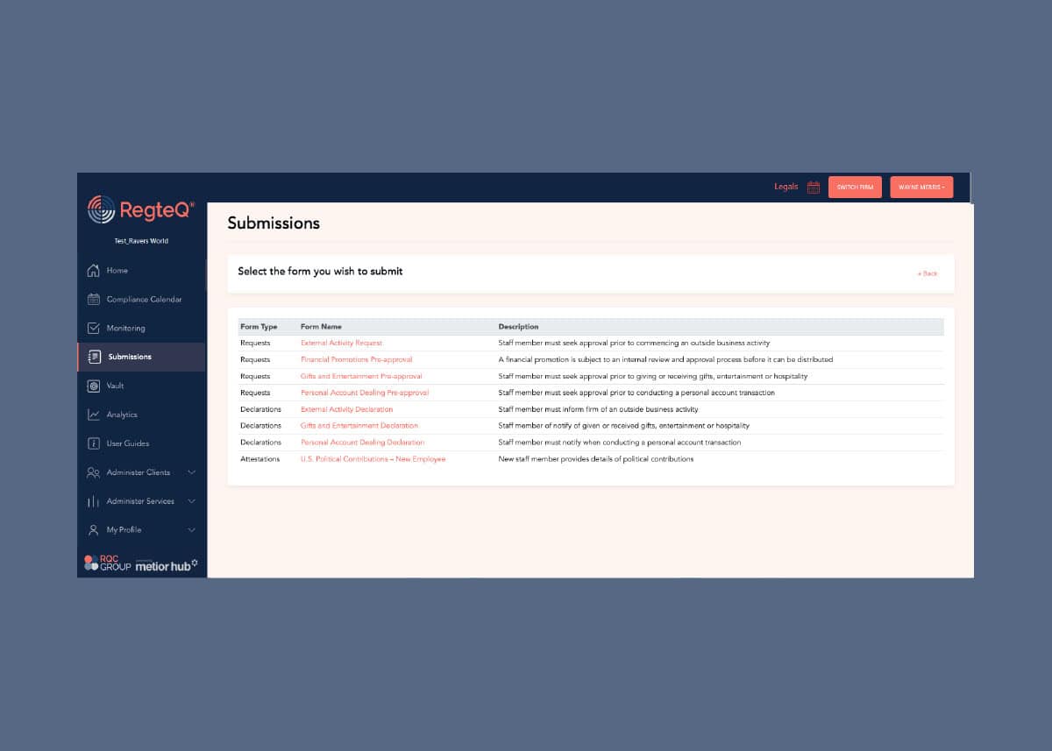Click the Back link above the form list

tap(928, 273)
